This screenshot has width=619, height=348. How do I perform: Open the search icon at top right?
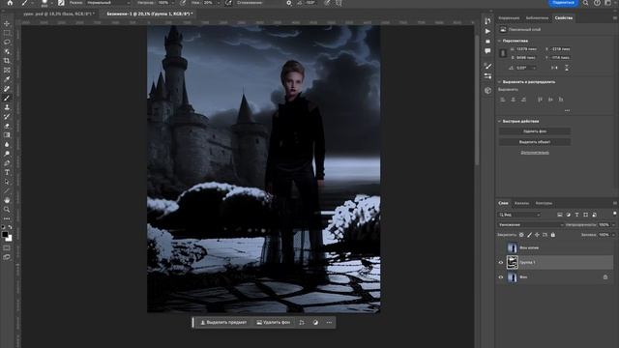[586, 3]
